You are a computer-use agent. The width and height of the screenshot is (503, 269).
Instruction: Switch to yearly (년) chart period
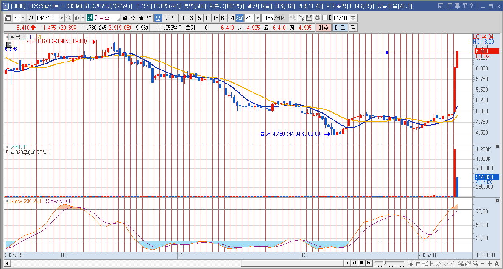click(149, 18)
